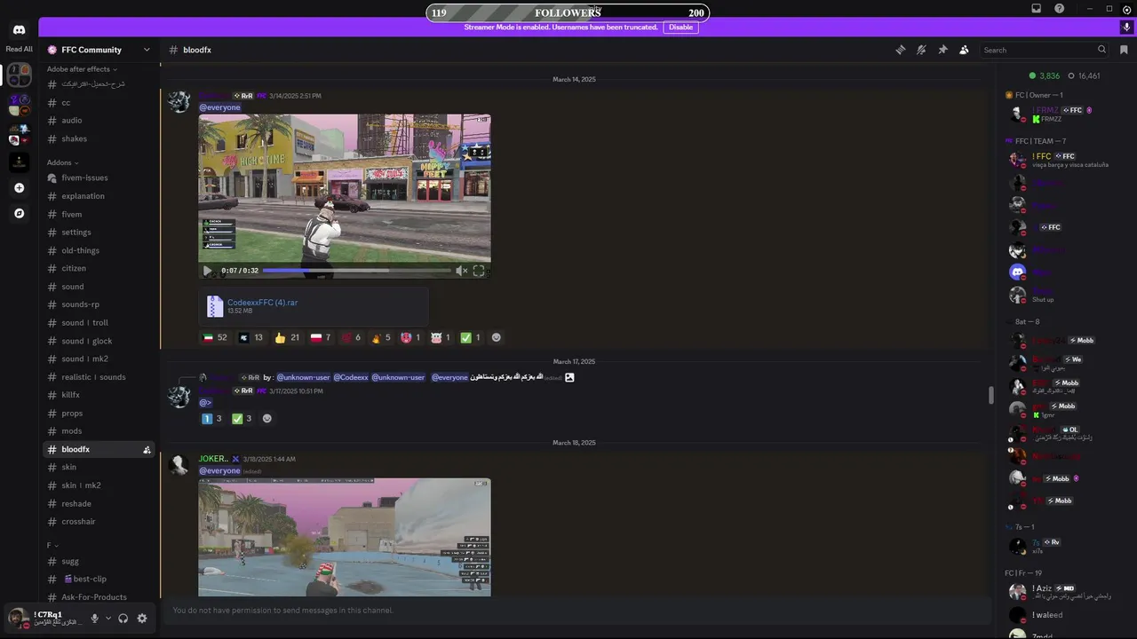
Task: Mute microphone in the user panel
Action: (x=94, y=619)
